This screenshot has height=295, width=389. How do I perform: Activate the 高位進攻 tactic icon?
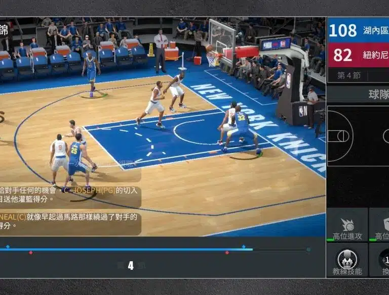click(x=347, y=226)
